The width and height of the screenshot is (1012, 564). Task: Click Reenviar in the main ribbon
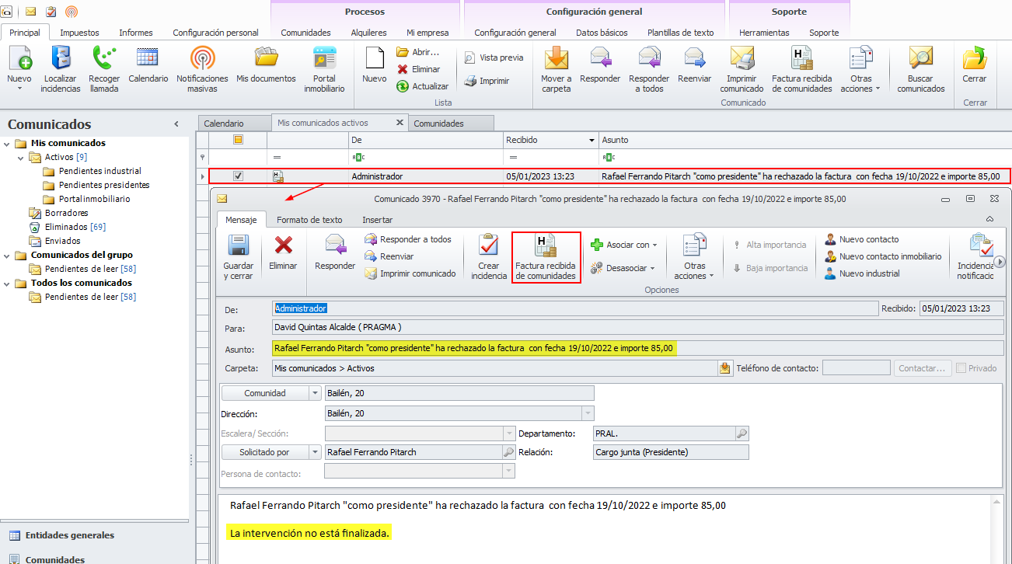click(x=695, y=65)
